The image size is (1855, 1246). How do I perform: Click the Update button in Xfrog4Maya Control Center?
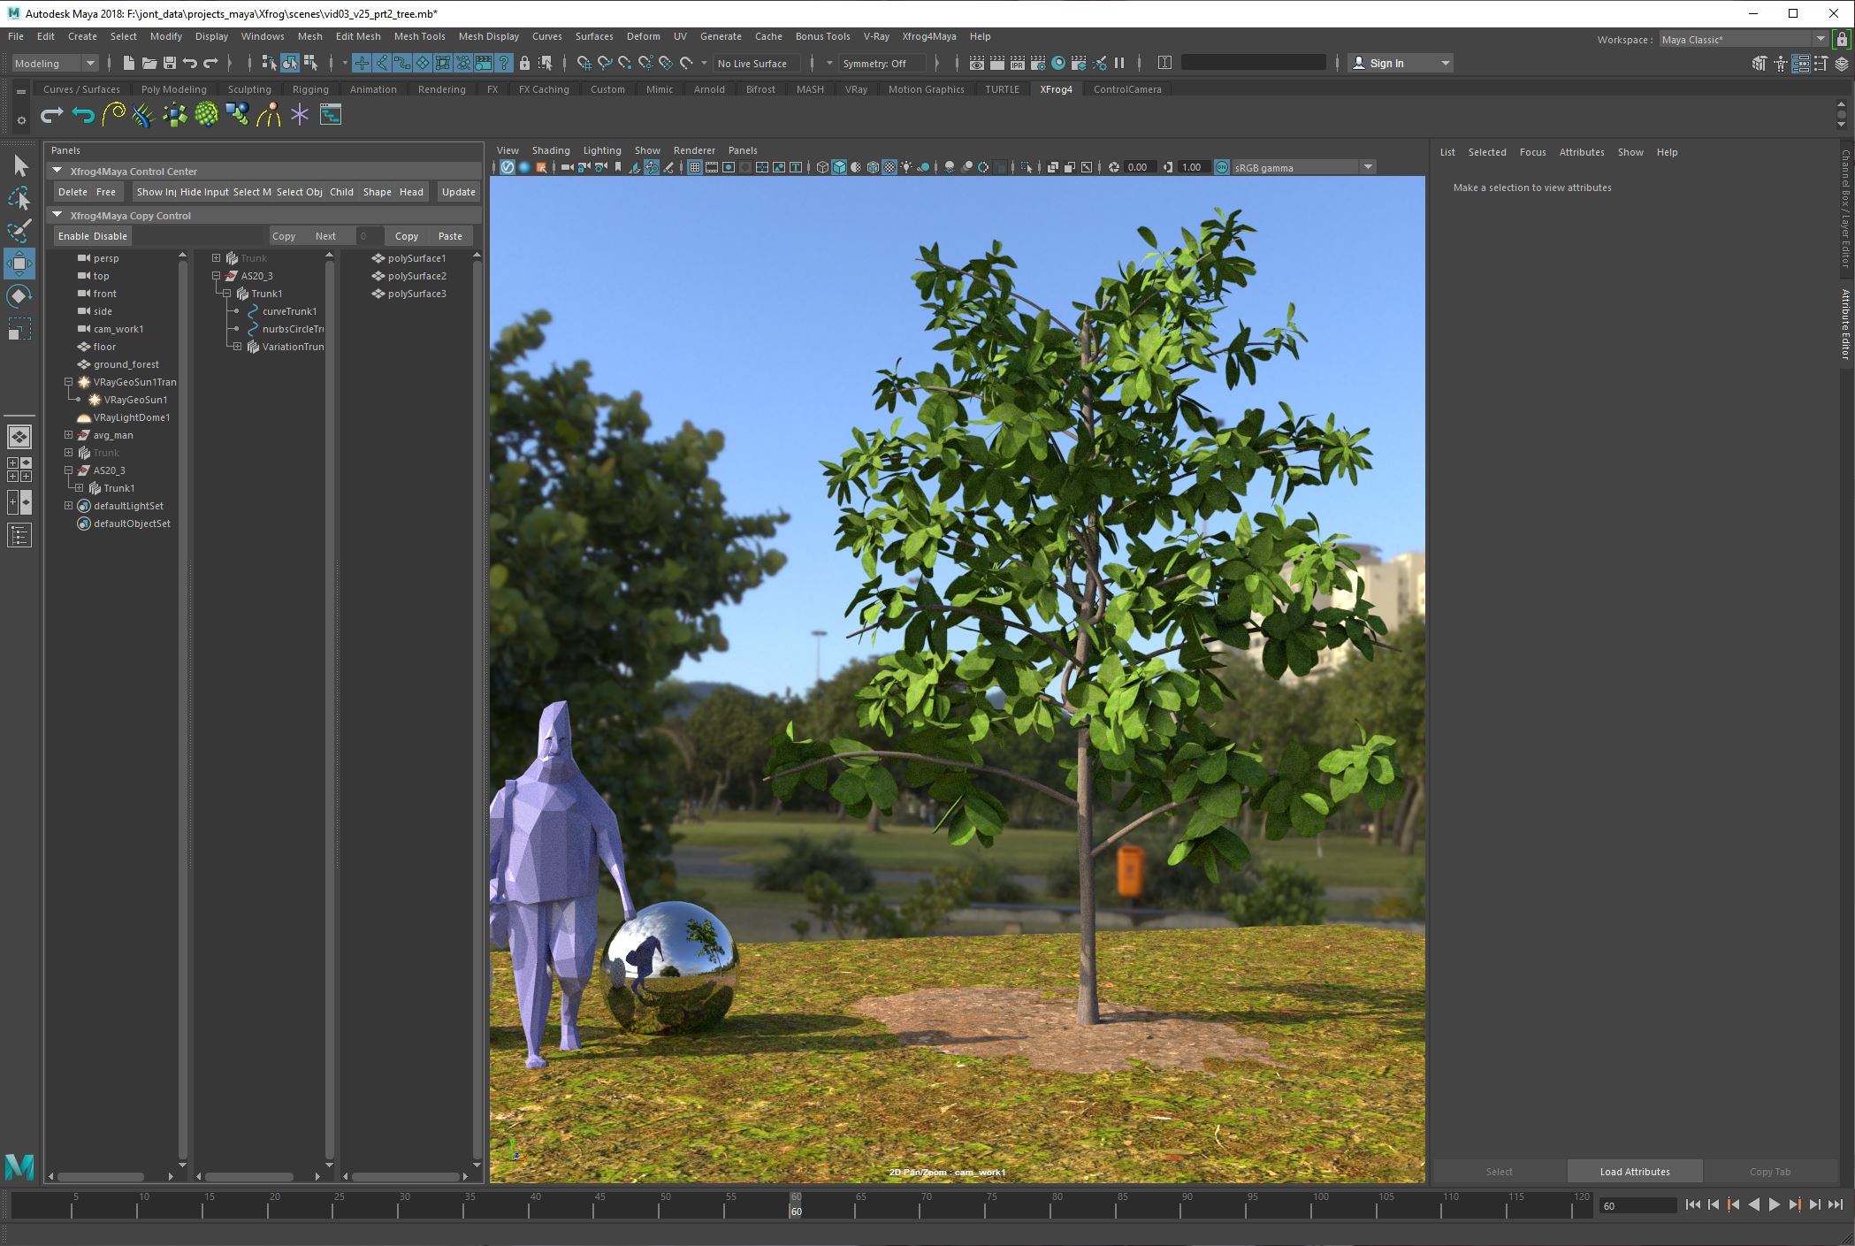458,192
